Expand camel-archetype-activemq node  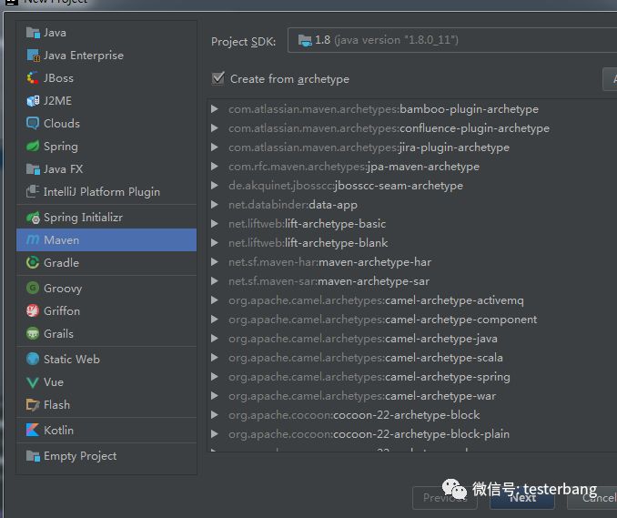[215, 300]
